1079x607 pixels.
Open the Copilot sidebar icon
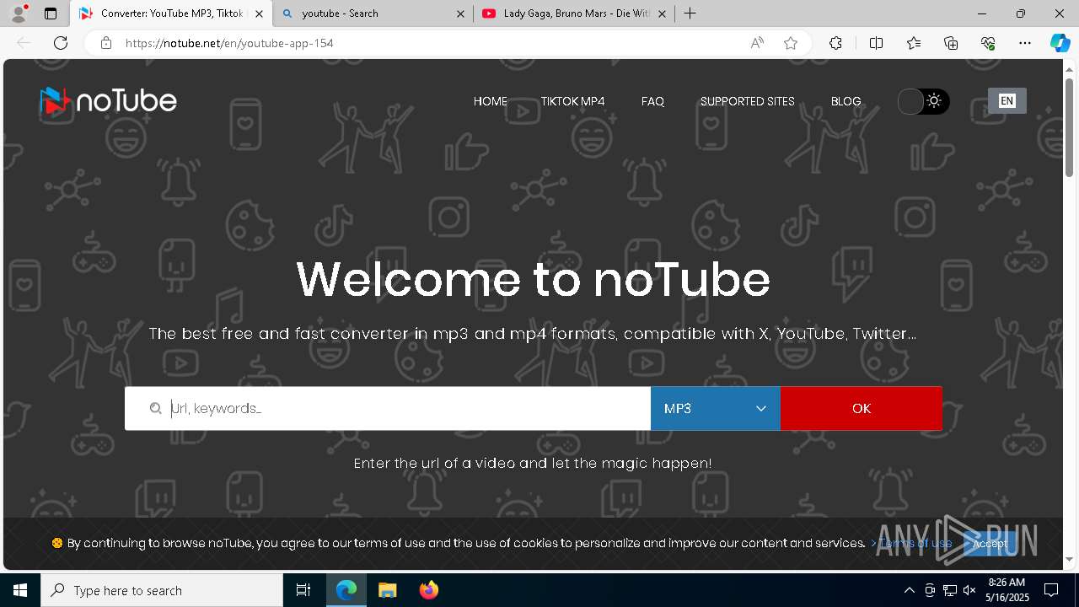point(1060,43)
